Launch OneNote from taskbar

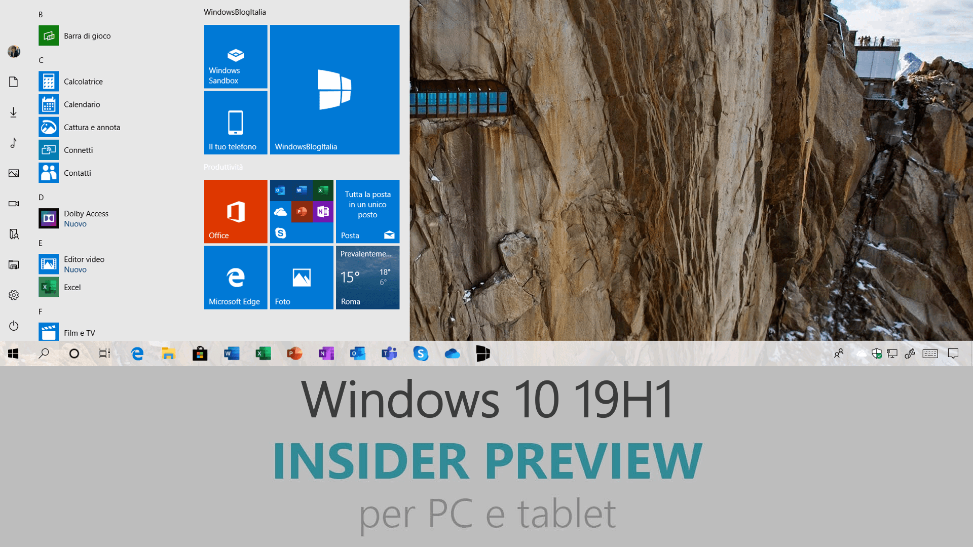pos(326,354)
